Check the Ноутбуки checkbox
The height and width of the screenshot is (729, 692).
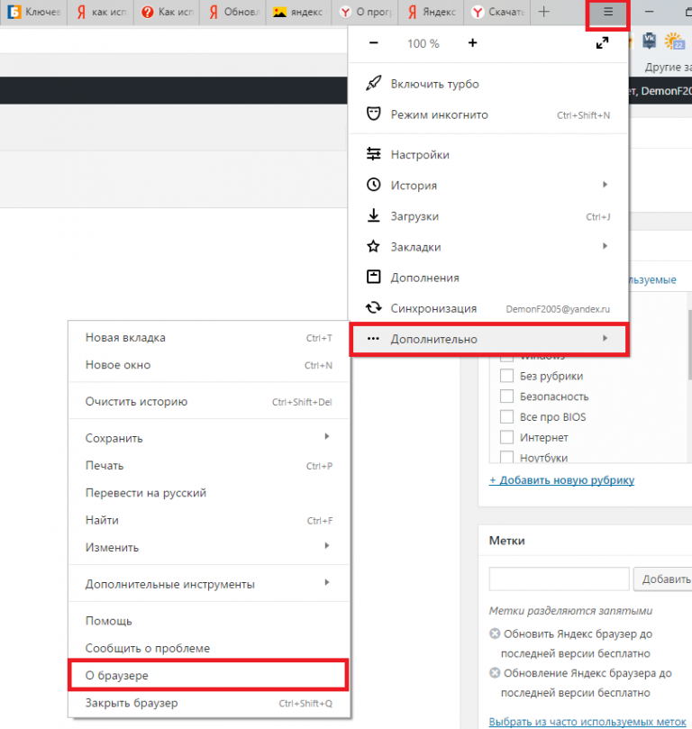click(x=506, y=457)
